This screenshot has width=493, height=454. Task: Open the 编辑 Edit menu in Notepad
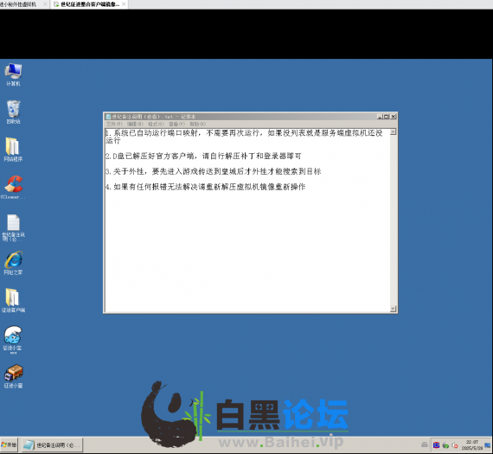[135, 124]
